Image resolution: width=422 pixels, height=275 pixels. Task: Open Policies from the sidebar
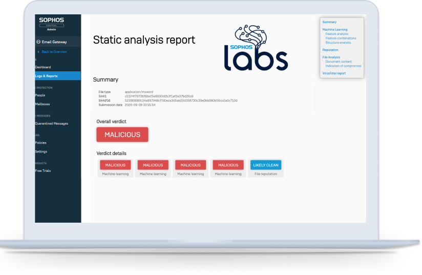(41, 143)
